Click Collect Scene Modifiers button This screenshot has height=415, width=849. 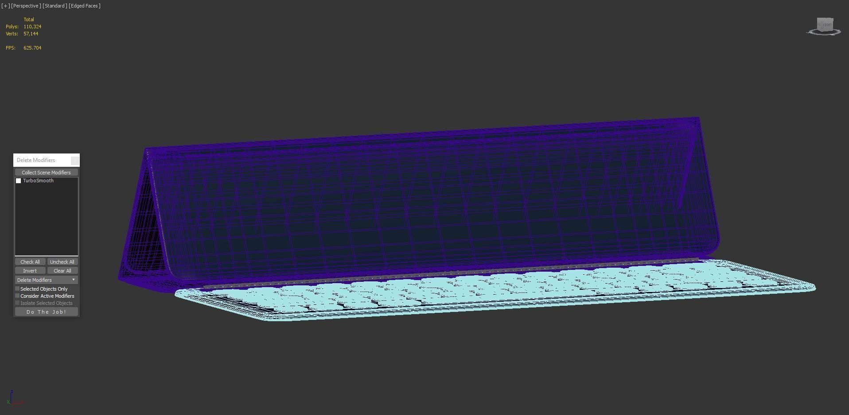pos(46,173)
